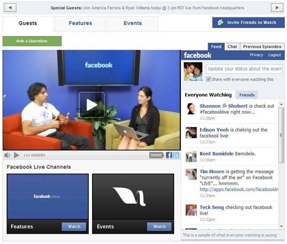Image resolution: width=287 pixels, height=244 pixels.
Task: Click the 141 VIEWERS counter
Action: click(34, 155)
